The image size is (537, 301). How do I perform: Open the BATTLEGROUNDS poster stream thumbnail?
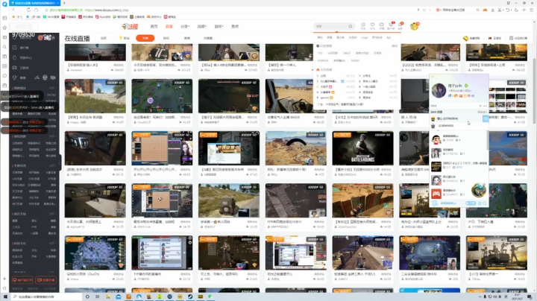[362, 148]
